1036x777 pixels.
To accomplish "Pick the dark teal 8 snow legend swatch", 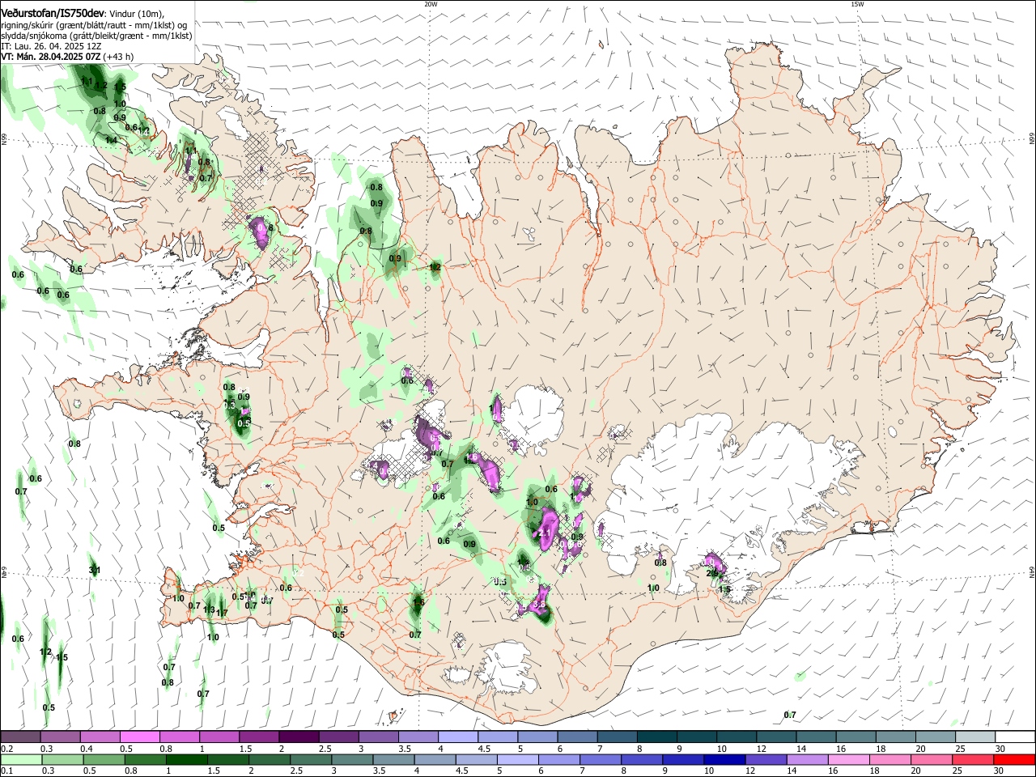I will (x=657, y=737).
